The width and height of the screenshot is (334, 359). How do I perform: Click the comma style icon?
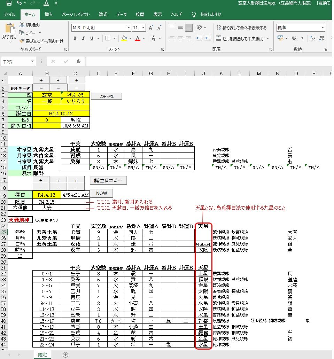[x=302, y=38]
